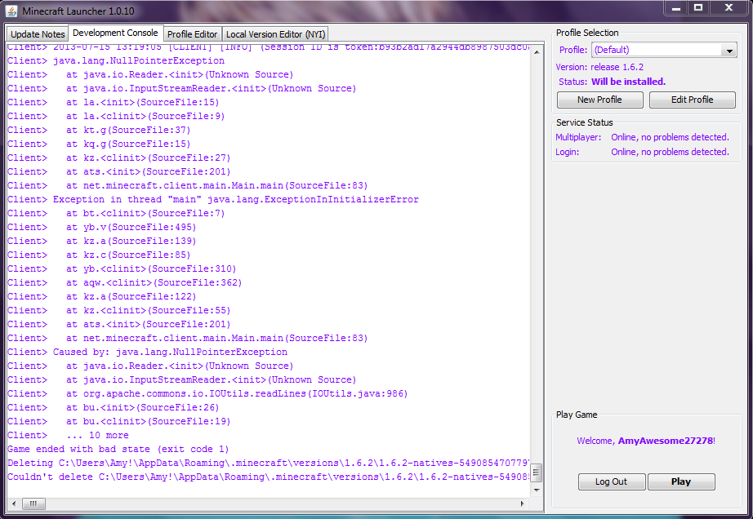Click 'at bu.<clinit>(SourceFile:19)' line
The width and height of the screenshot is (753, 519).
coord(119,421)
